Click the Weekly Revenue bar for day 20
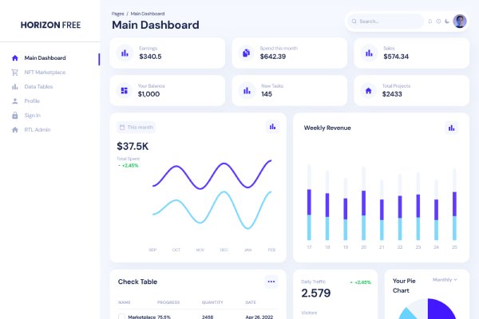 [363, 215]
